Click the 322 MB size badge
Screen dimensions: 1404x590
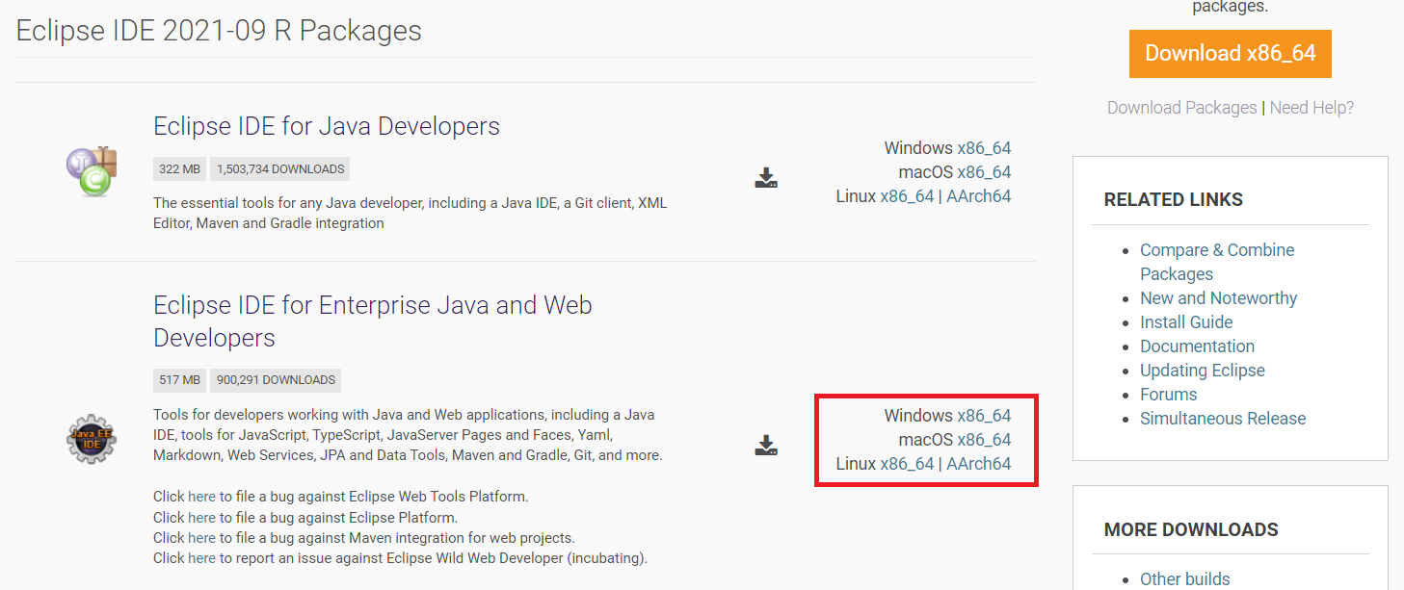point(179,169)
